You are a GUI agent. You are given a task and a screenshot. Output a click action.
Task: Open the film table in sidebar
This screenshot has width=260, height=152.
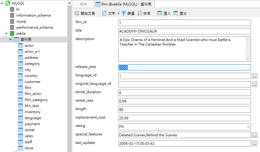pos(28,88)
